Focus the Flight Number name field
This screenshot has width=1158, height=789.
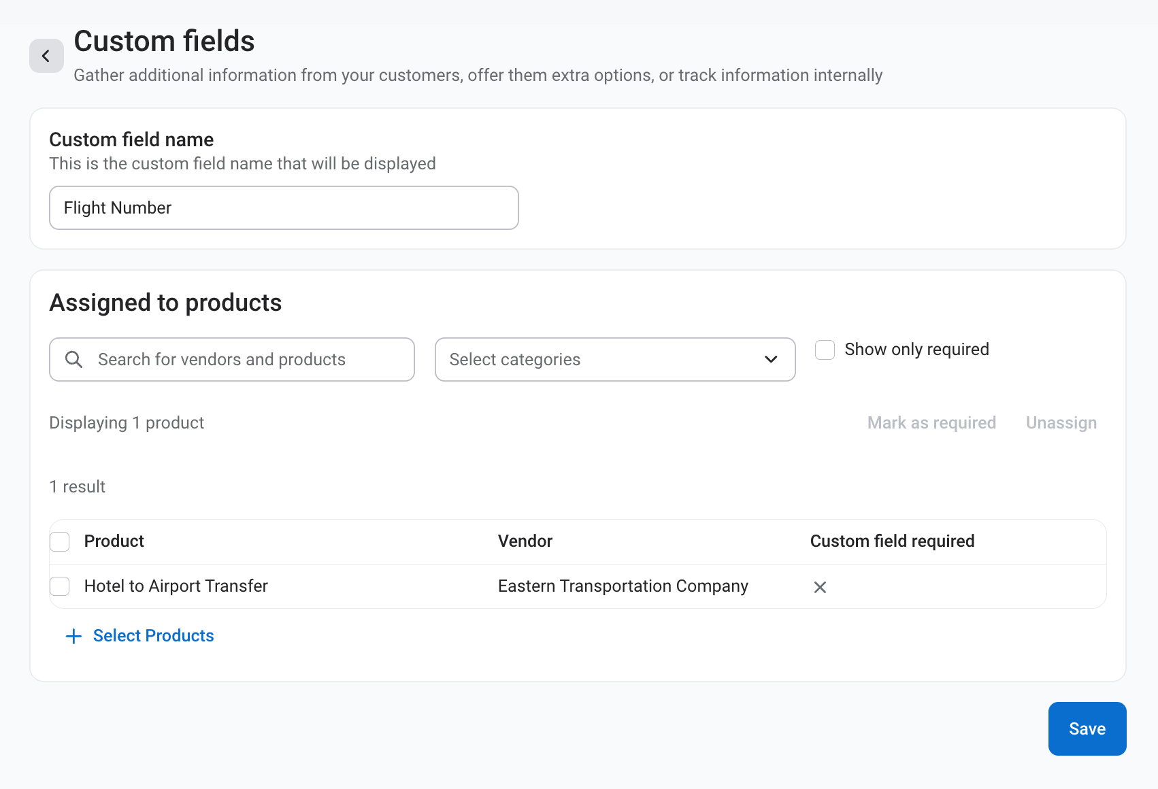click(284, 207)
